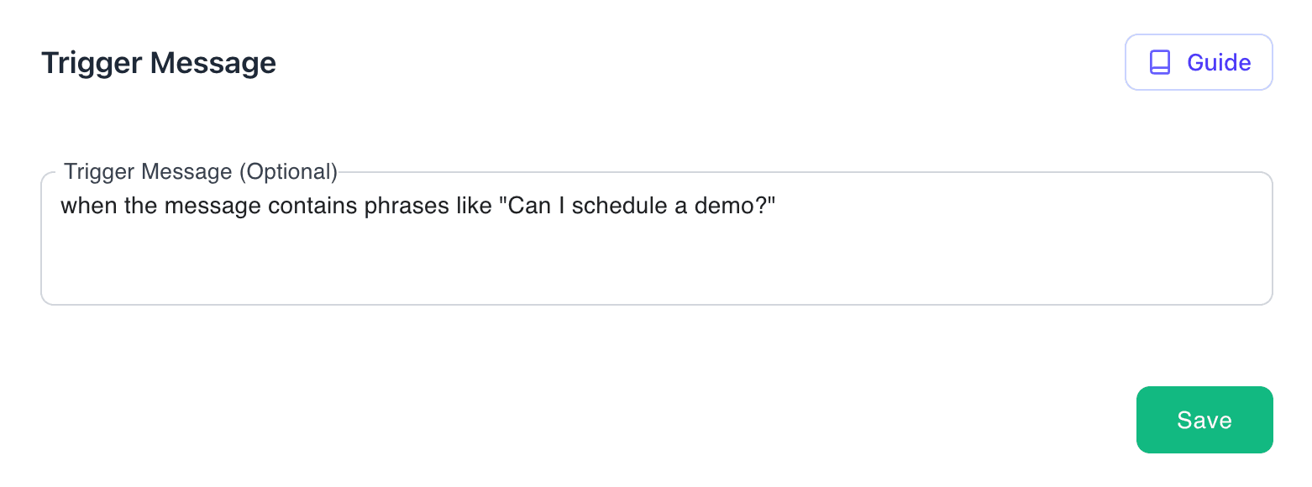Click blank area right of "demo?" text
Screen dimensions: 1312x487
pos(1008,207)
